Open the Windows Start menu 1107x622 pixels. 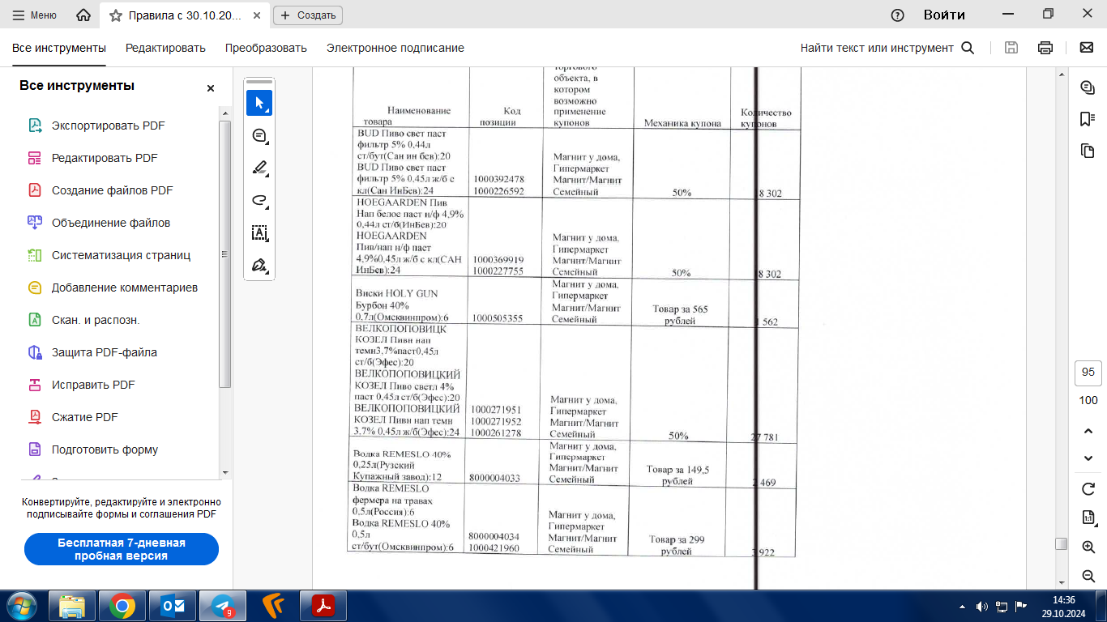point(23,606)
